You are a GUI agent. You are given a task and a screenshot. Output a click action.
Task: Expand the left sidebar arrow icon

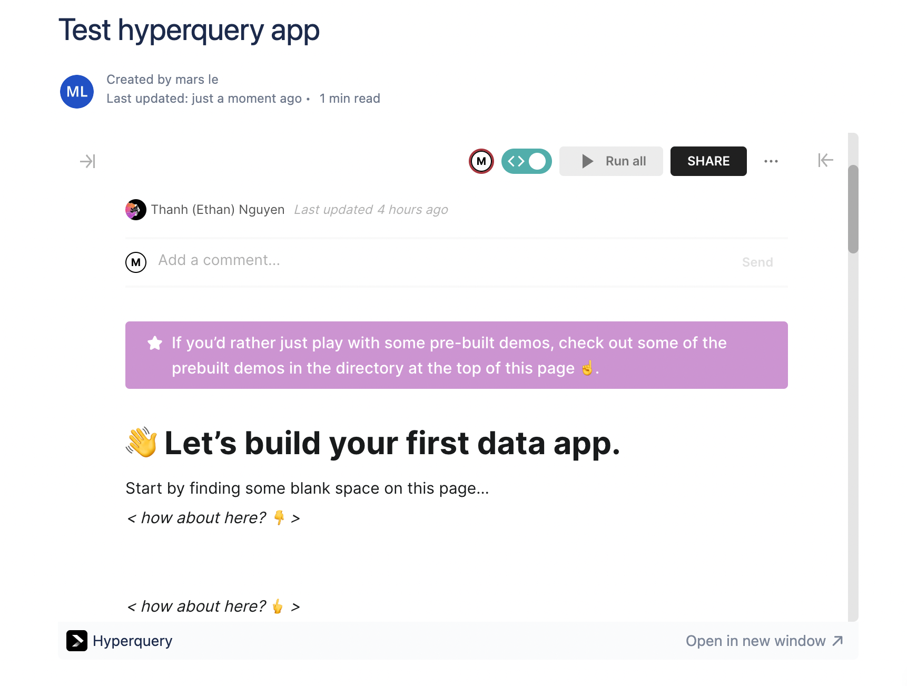click(x=825, y=161)
